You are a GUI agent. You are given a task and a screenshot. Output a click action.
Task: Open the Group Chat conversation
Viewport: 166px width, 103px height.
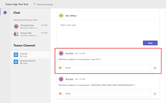click(30, 34)
